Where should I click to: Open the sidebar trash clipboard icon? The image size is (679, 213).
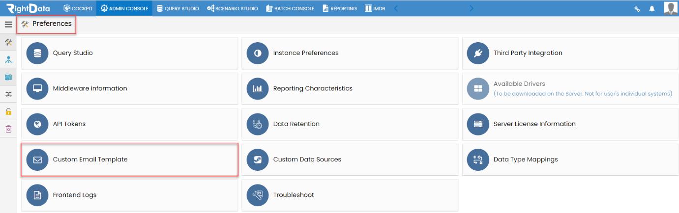pyautogui.click(x=8, y=129)
